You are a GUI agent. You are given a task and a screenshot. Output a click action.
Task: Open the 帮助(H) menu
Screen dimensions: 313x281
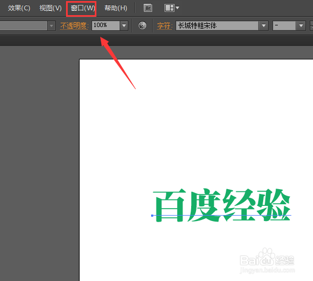pos(116,8)
